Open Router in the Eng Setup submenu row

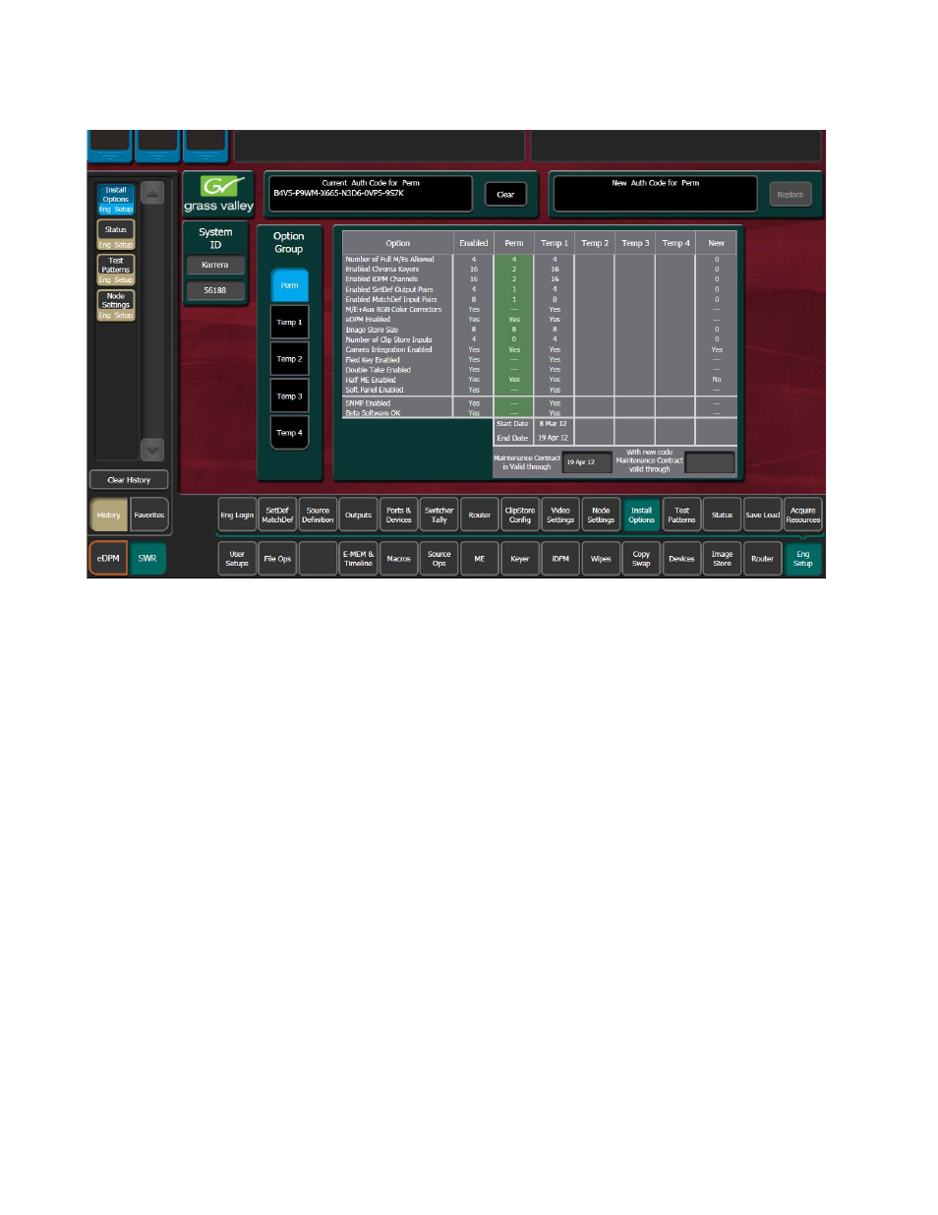(479, 515)
